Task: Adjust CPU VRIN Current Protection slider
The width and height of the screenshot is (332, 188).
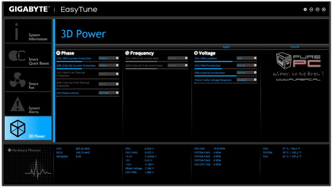Action: click(88, 61)
